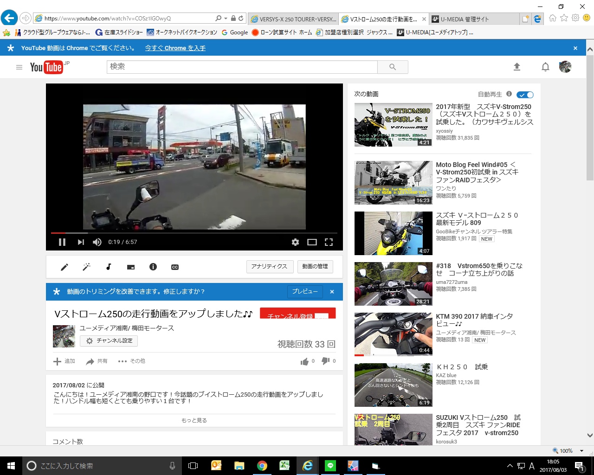This screenshot has width=594, height=475.
Task: Open channel ユーメディア湘南/ 梅田モータース link
Action: [x=127, y=328]
